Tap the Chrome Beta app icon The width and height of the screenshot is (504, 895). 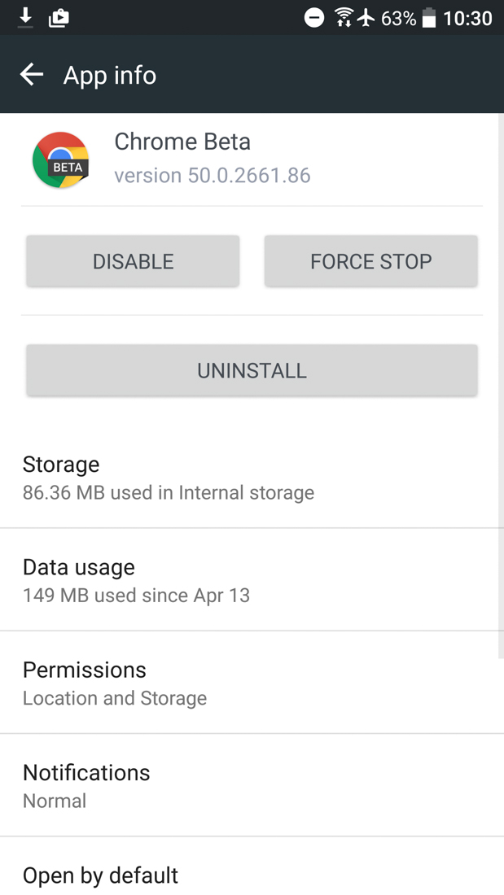(61, 160)
